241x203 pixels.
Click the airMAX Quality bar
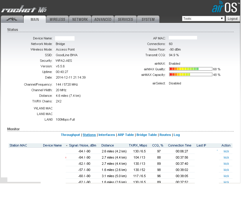tap(191, 69)
